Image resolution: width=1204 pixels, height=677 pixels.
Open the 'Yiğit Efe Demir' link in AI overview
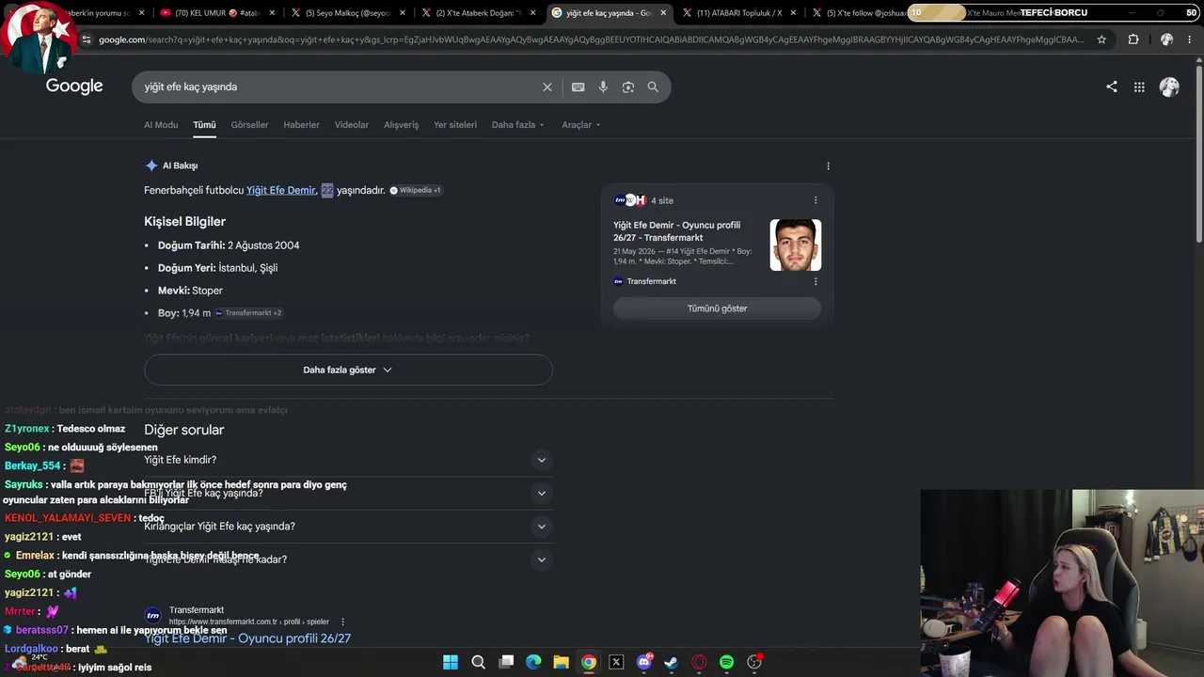pos(281,190)
